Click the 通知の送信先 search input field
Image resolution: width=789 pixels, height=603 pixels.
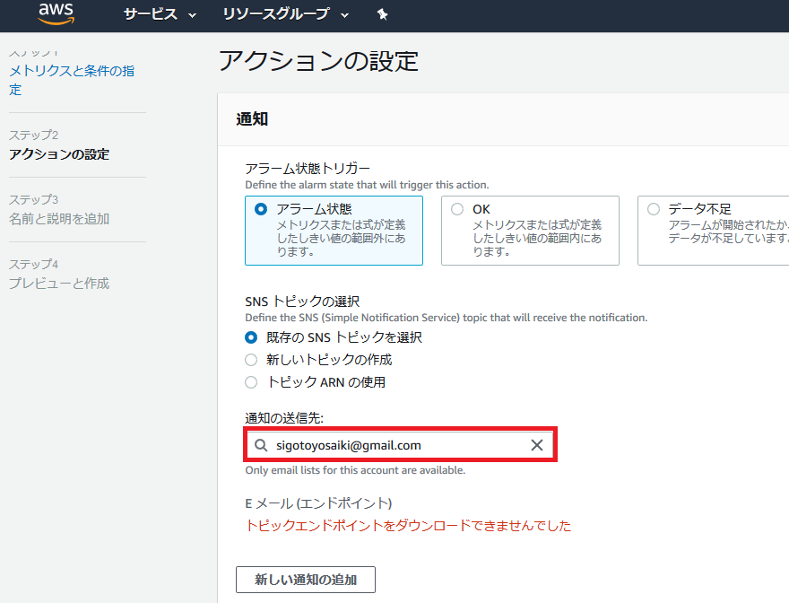click(x=400, y=445)
